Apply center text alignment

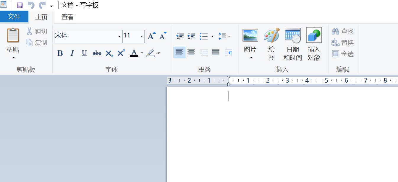point(191,52)
